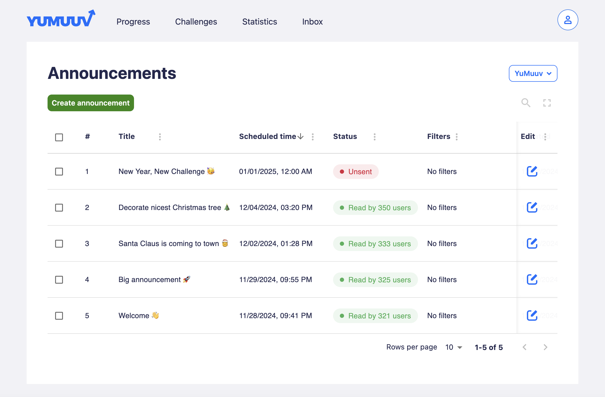
Task: Click the Title column header
Action: (x=127, y=136)
